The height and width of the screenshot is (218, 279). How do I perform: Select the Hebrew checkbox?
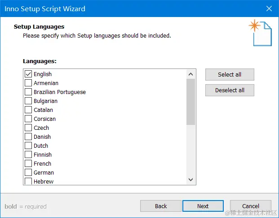[x=28, y=181]
